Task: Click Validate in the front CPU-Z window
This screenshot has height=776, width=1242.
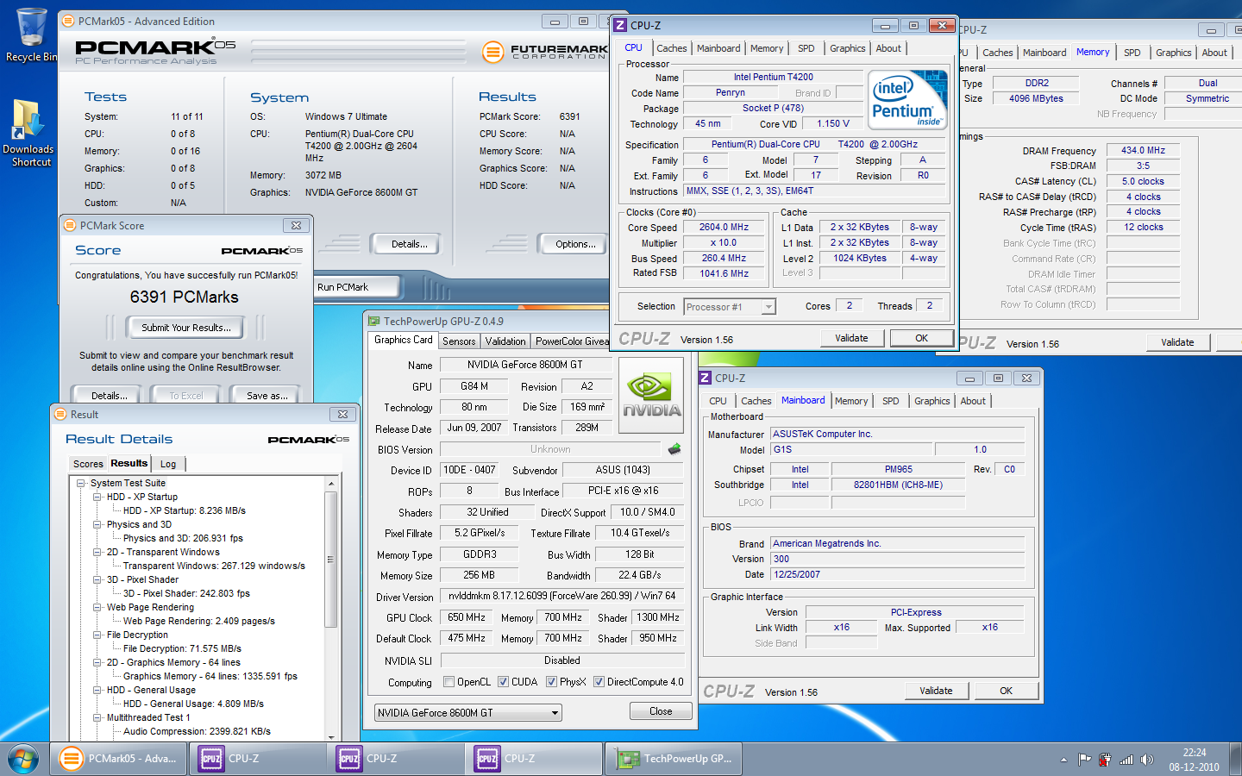Action: click(851, 338)
